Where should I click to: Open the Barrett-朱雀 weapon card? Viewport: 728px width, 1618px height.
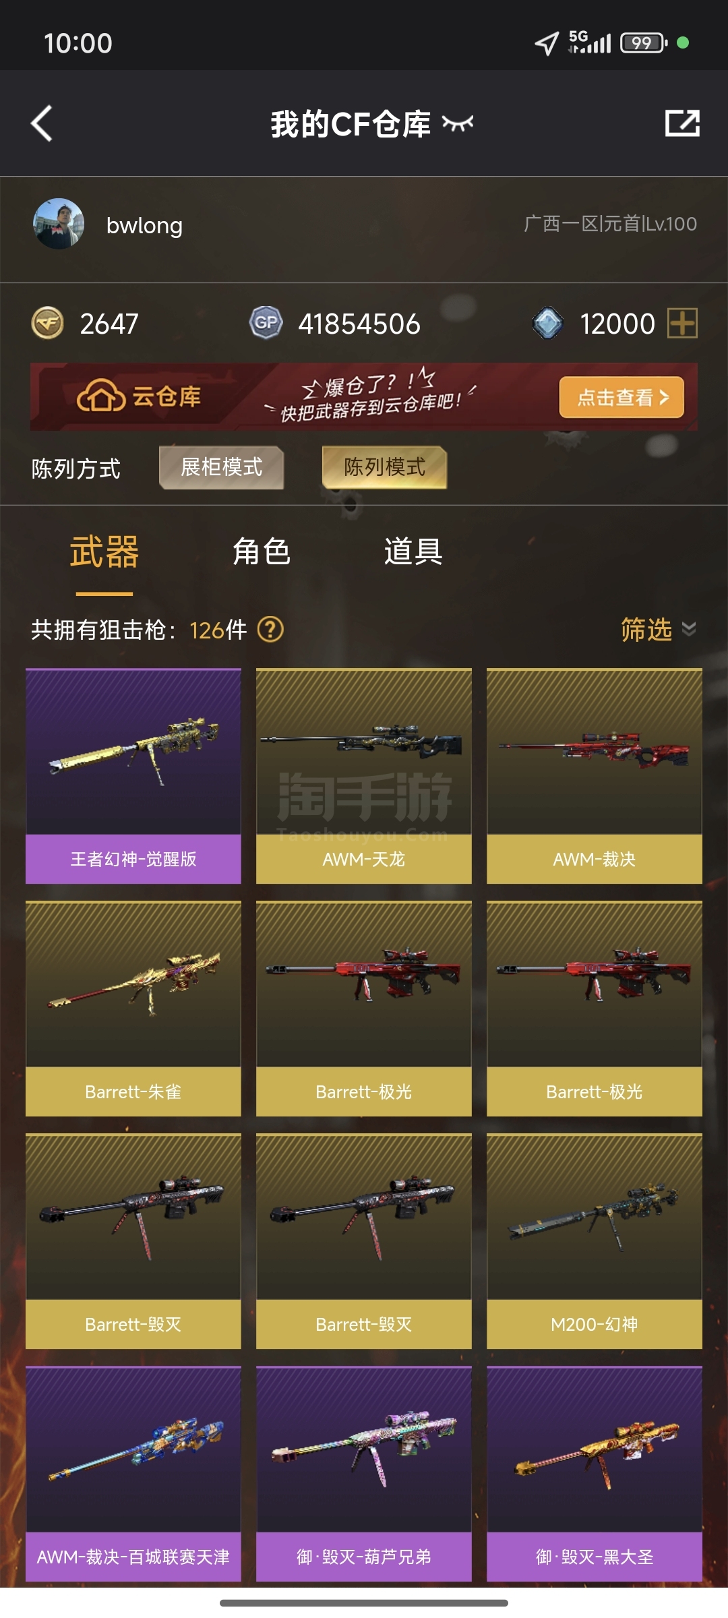[133, 1009]
